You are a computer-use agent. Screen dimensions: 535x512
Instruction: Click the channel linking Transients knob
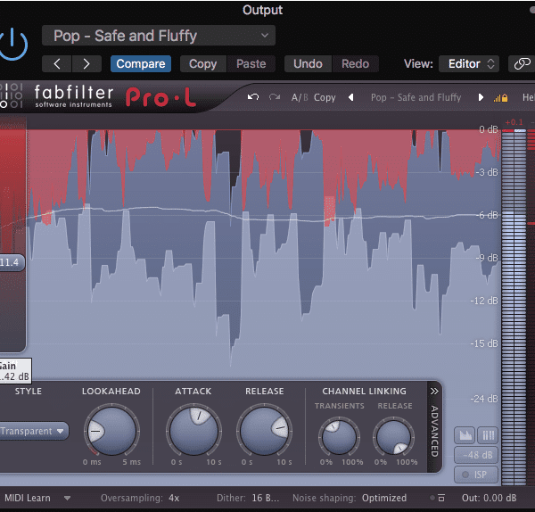click(339, 437)
